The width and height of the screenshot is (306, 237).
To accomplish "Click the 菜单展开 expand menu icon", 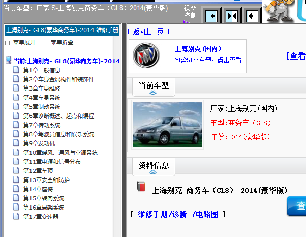I will 8,43.
